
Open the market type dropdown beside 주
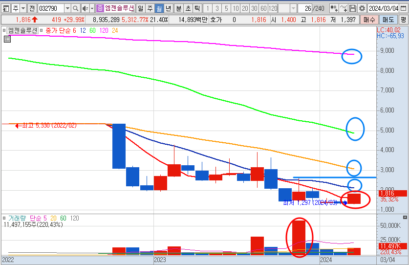point(23,9)
